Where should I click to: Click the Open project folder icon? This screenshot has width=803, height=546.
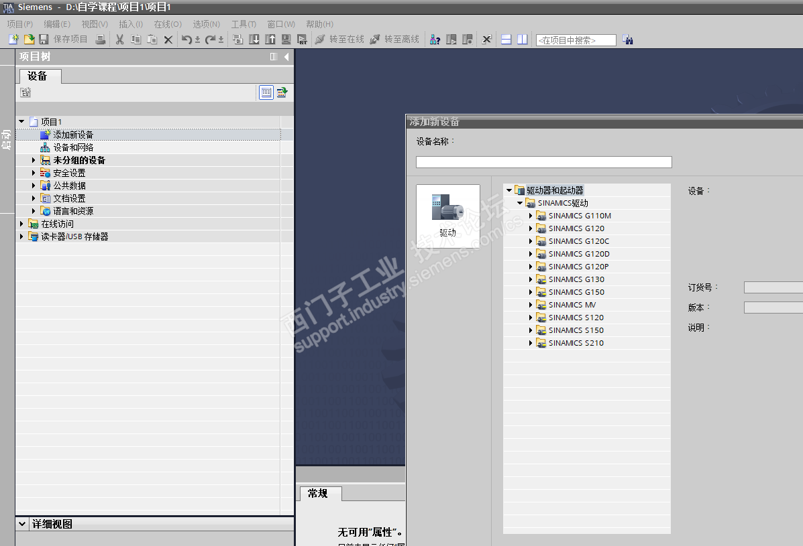(x=30, y=40)
